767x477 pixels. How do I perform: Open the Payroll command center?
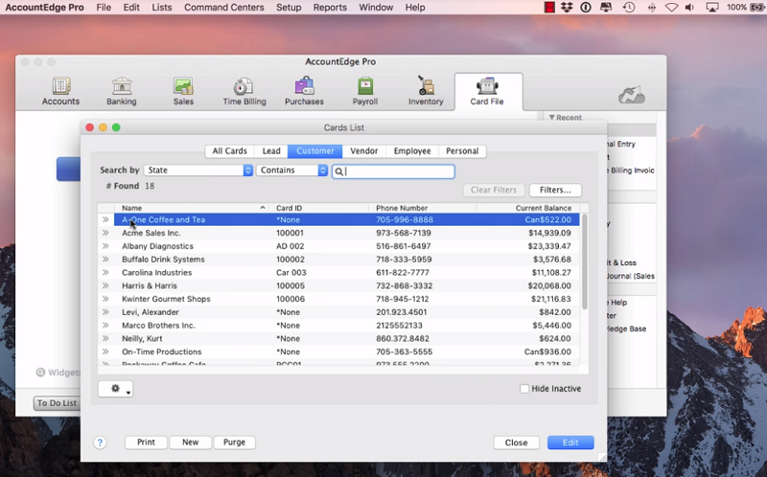click(365, 91)
